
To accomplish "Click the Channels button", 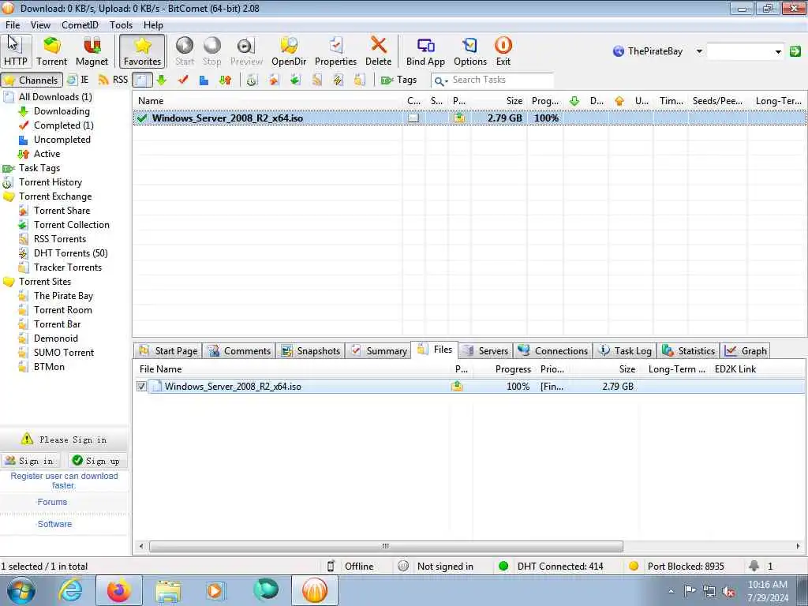I will [x=32, y=80].
